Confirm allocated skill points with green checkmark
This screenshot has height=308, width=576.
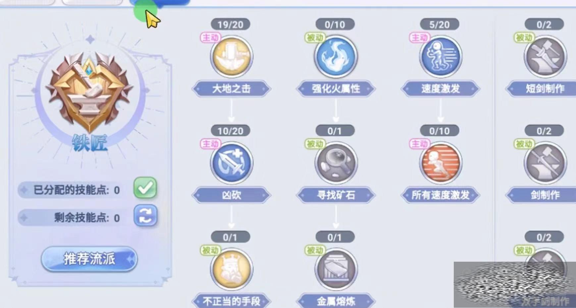[145, 188]
